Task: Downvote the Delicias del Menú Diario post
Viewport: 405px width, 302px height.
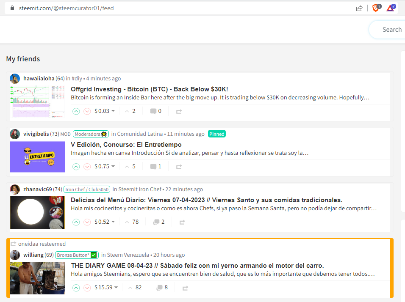Action: click(x=87, y=222)
